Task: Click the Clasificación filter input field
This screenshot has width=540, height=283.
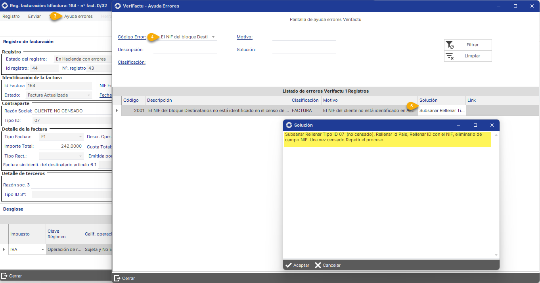Action: tap(185, 62)
